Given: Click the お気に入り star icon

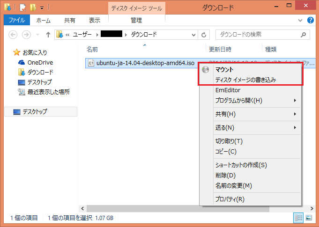Looking at the screenshot, I should point(17,52).
